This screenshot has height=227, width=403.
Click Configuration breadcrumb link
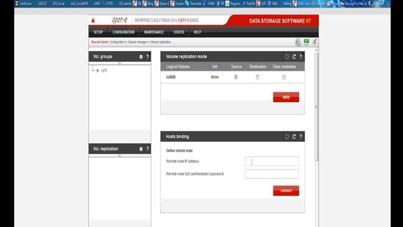click(117, 42)
